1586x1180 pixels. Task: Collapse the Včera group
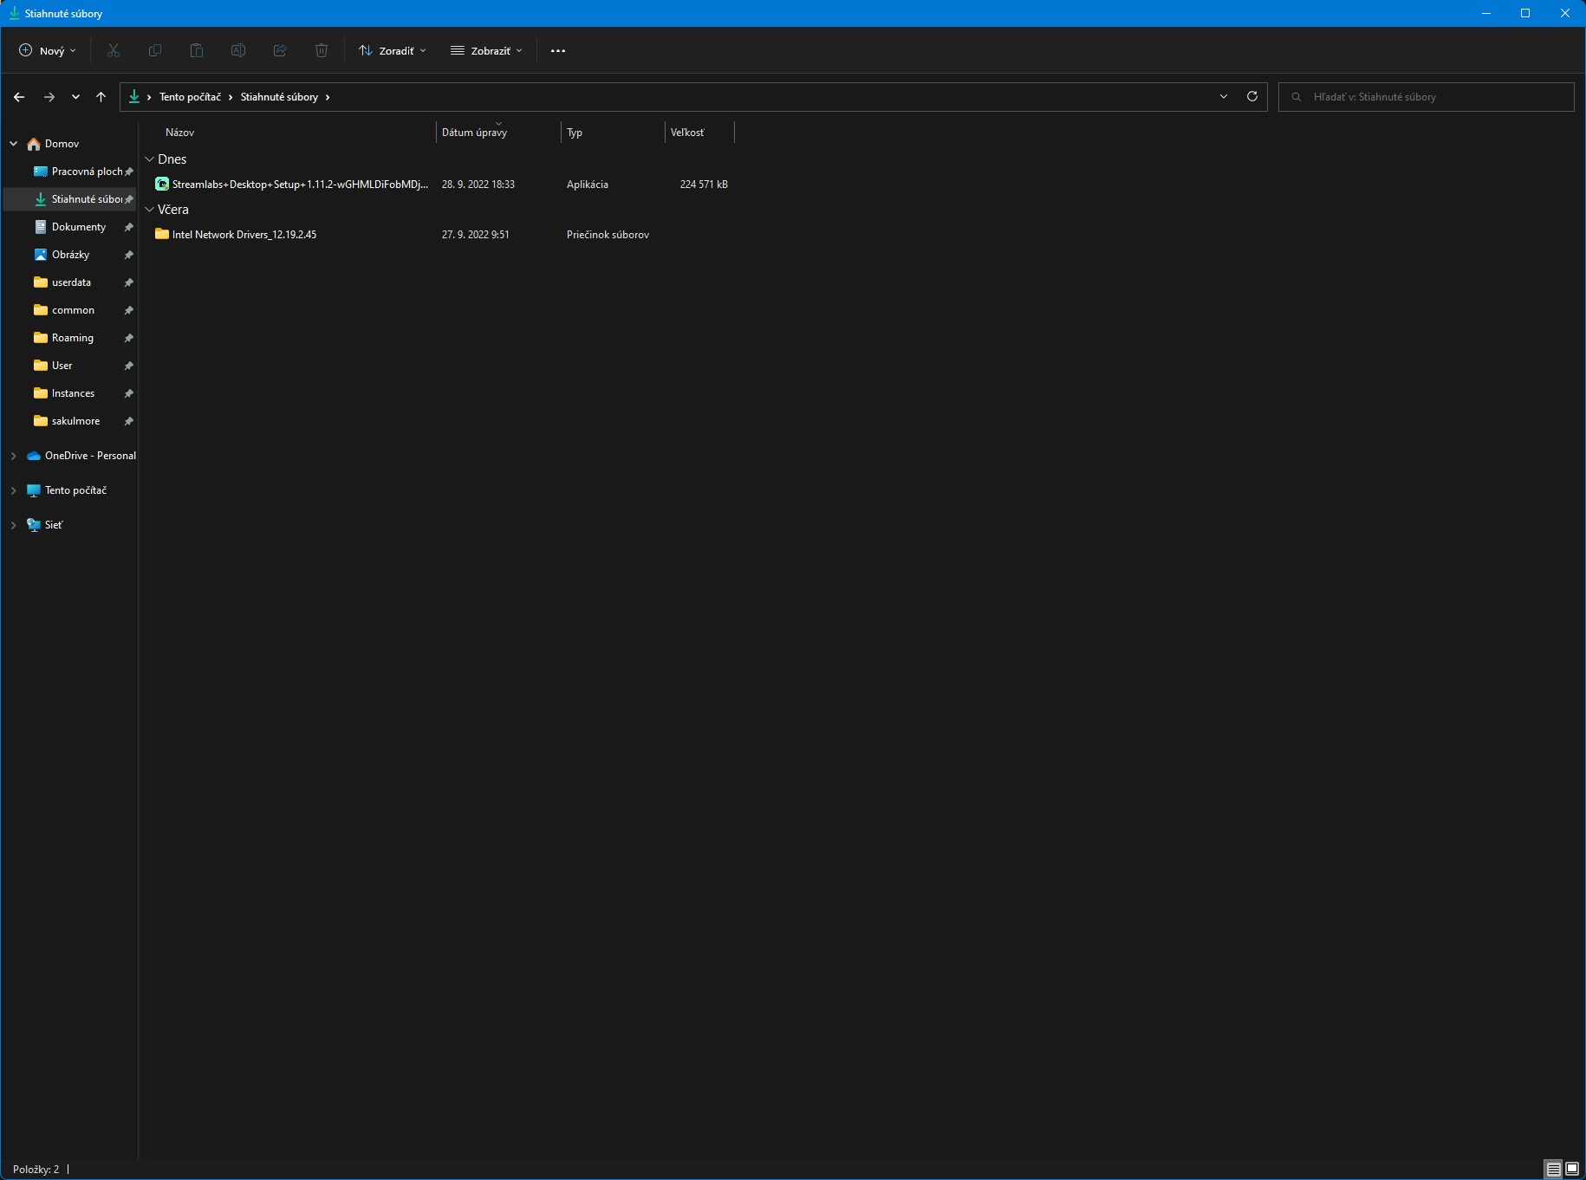click(x=149, y=210)
